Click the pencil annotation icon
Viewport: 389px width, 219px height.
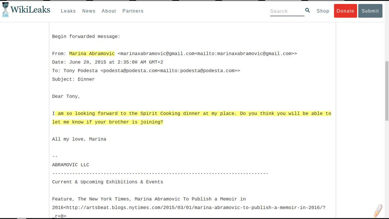378,211
